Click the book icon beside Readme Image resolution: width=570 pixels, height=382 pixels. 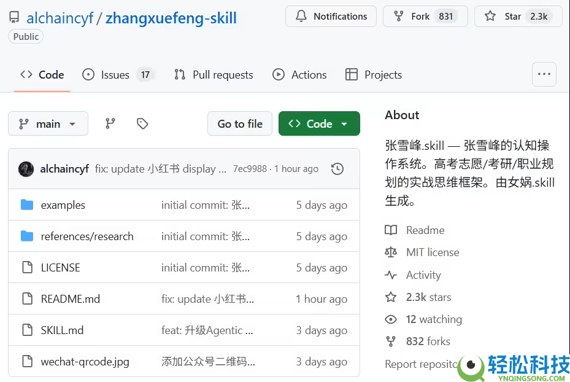pos(391,230)
